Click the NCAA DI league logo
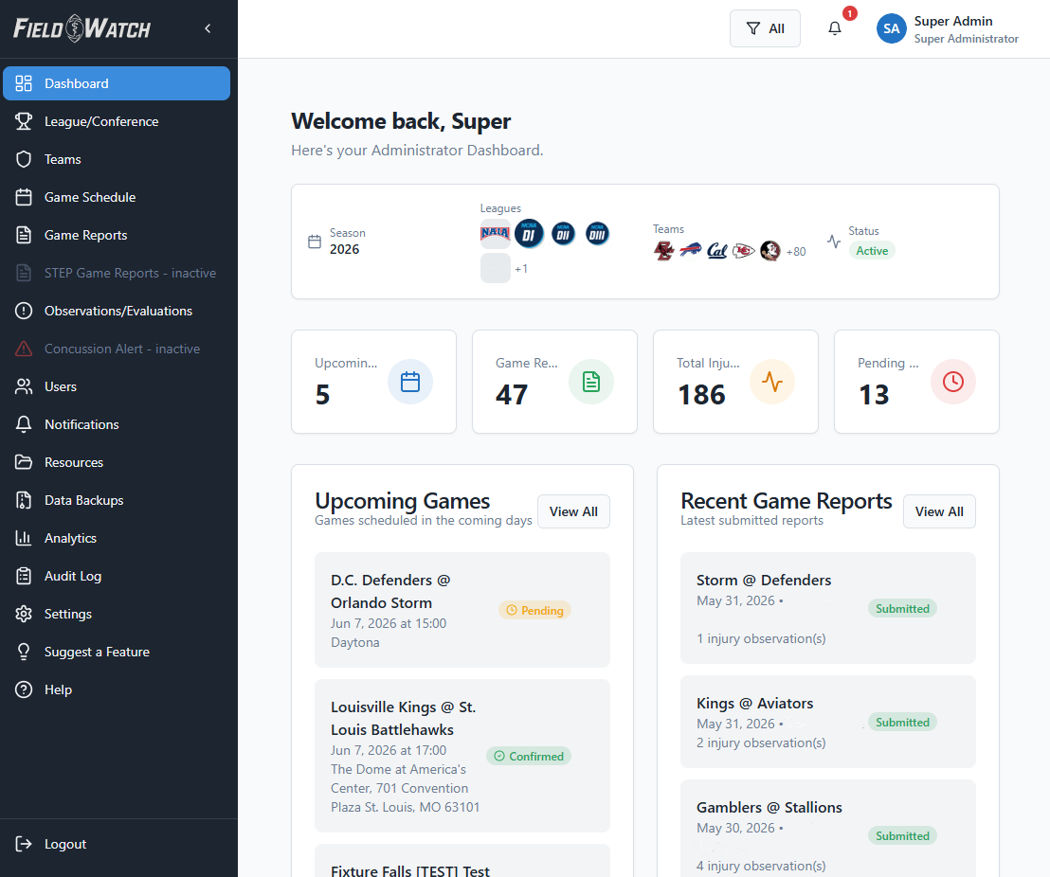The image size is (1050, 877). coord(529,234)
